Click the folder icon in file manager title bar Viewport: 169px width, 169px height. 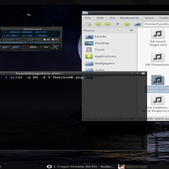tap(85, 13)
